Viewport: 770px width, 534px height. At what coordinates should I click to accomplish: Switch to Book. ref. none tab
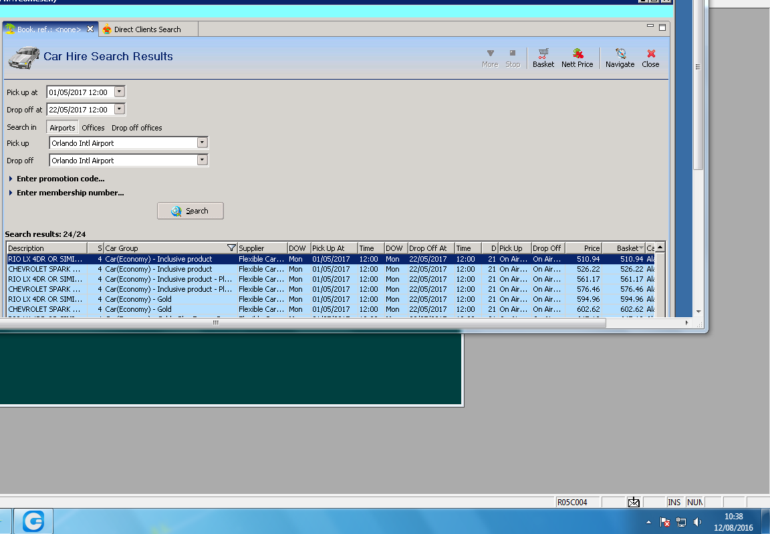click(x=49, y=29)
